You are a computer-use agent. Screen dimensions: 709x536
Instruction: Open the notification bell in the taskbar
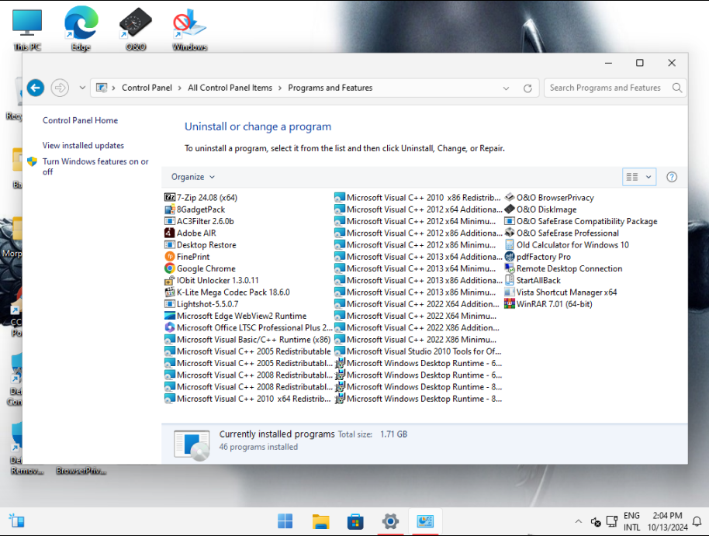pyautogui.click(x=697, y=521)
